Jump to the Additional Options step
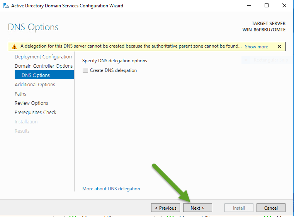Screen dimensions: 294x217 coord(35,85)
